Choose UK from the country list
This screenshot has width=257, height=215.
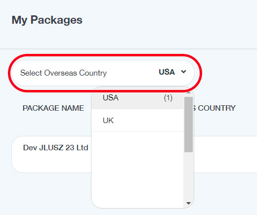tap(137, 120)
